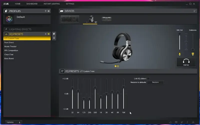Select the Default profile icon
The height and width of the screenshot is (125, 200).
[9, 19]
